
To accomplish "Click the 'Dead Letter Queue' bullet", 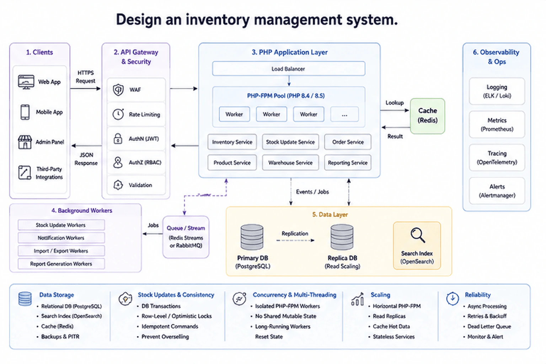I will [489, 326].
